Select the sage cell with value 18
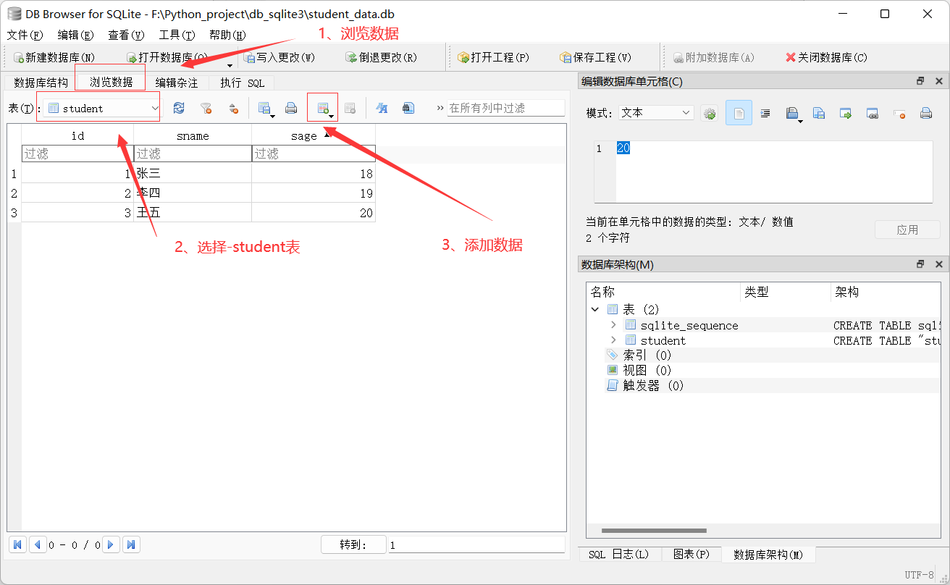This screenshot has height=585, width=950. coord(314,174)
